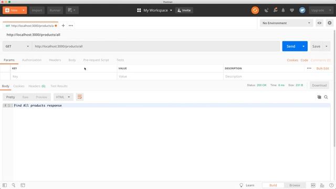Image resolution: width=336 pixels, height=189 pixels.
Task: Open the Send dropdown arrow
Action: pos(303,46)
